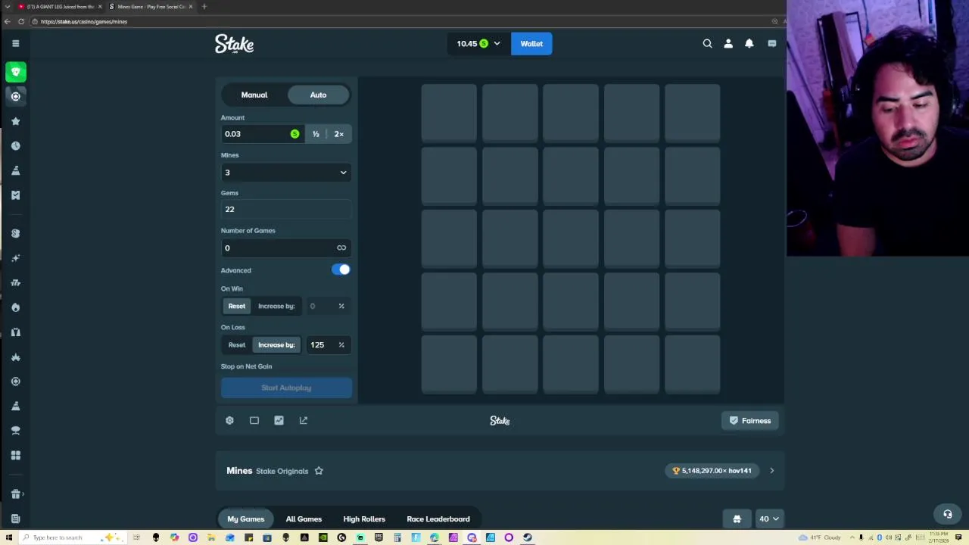Viewport: 969px width, 545px height.
Task: Open the notifications bell icon
Action: pos(749,43)
